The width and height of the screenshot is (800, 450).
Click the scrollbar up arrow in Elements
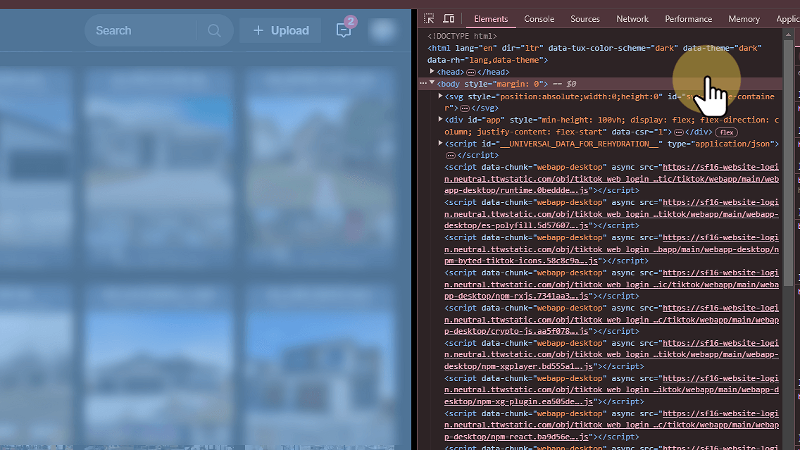[x=788, y=35]
